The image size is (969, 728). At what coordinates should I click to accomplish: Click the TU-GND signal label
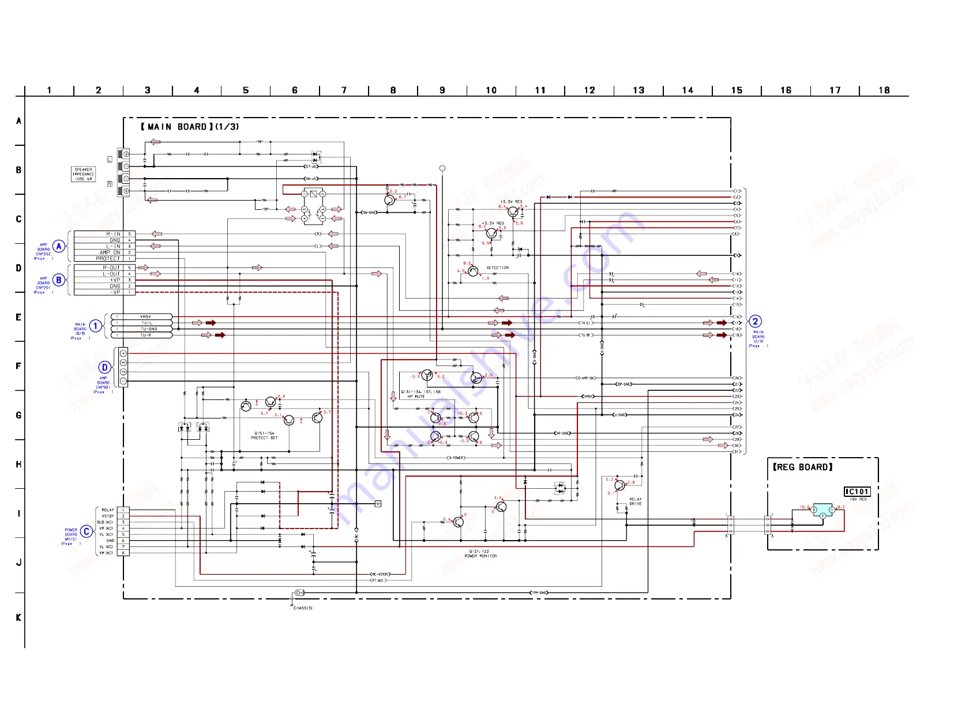[149, 329]
